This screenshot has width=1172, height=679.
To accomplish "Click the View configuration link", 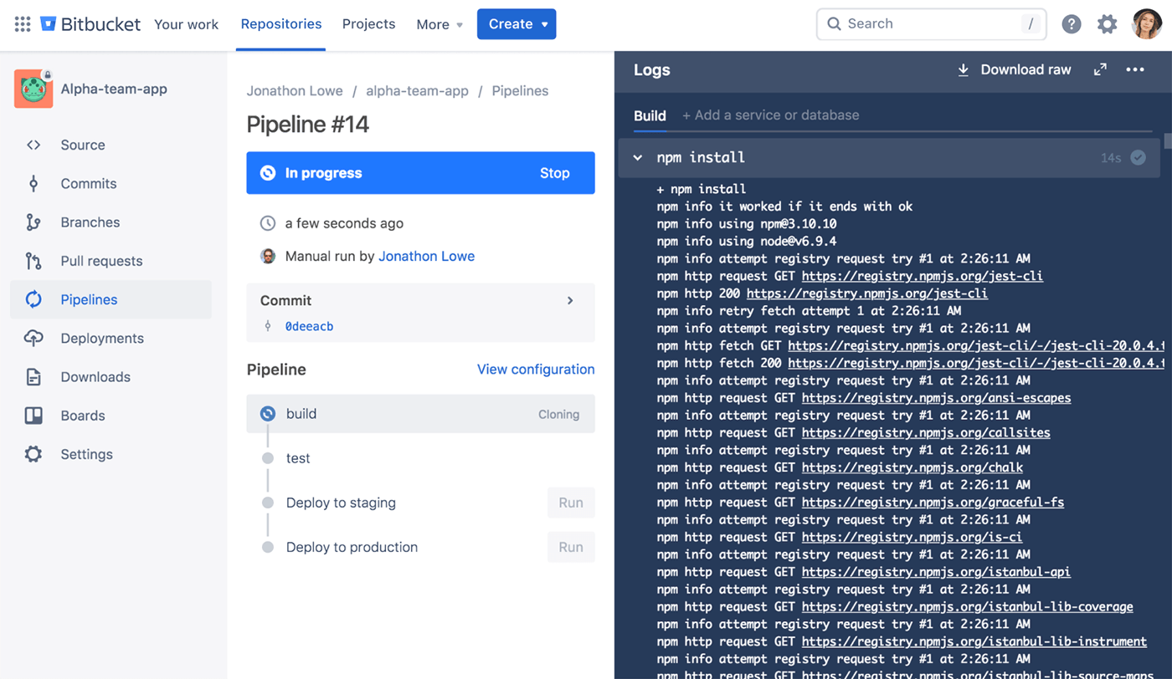I will pyautogui.click(x=536, y=369).
